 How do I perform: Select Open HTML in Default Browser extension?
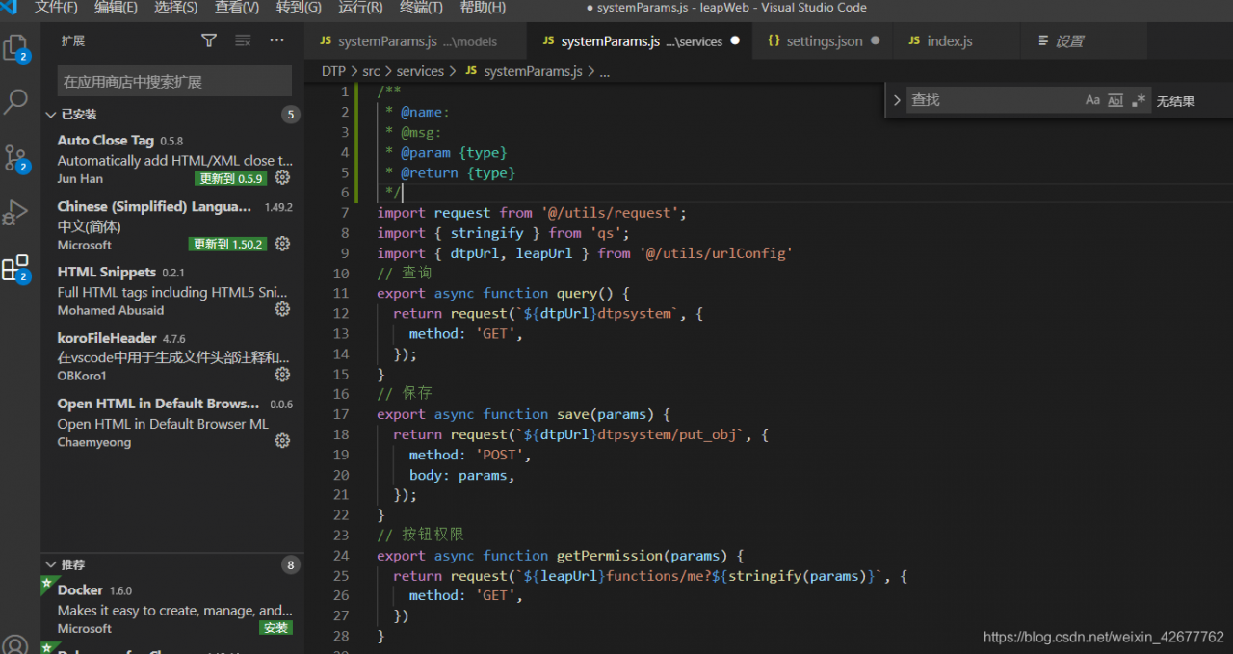point(172,422)
